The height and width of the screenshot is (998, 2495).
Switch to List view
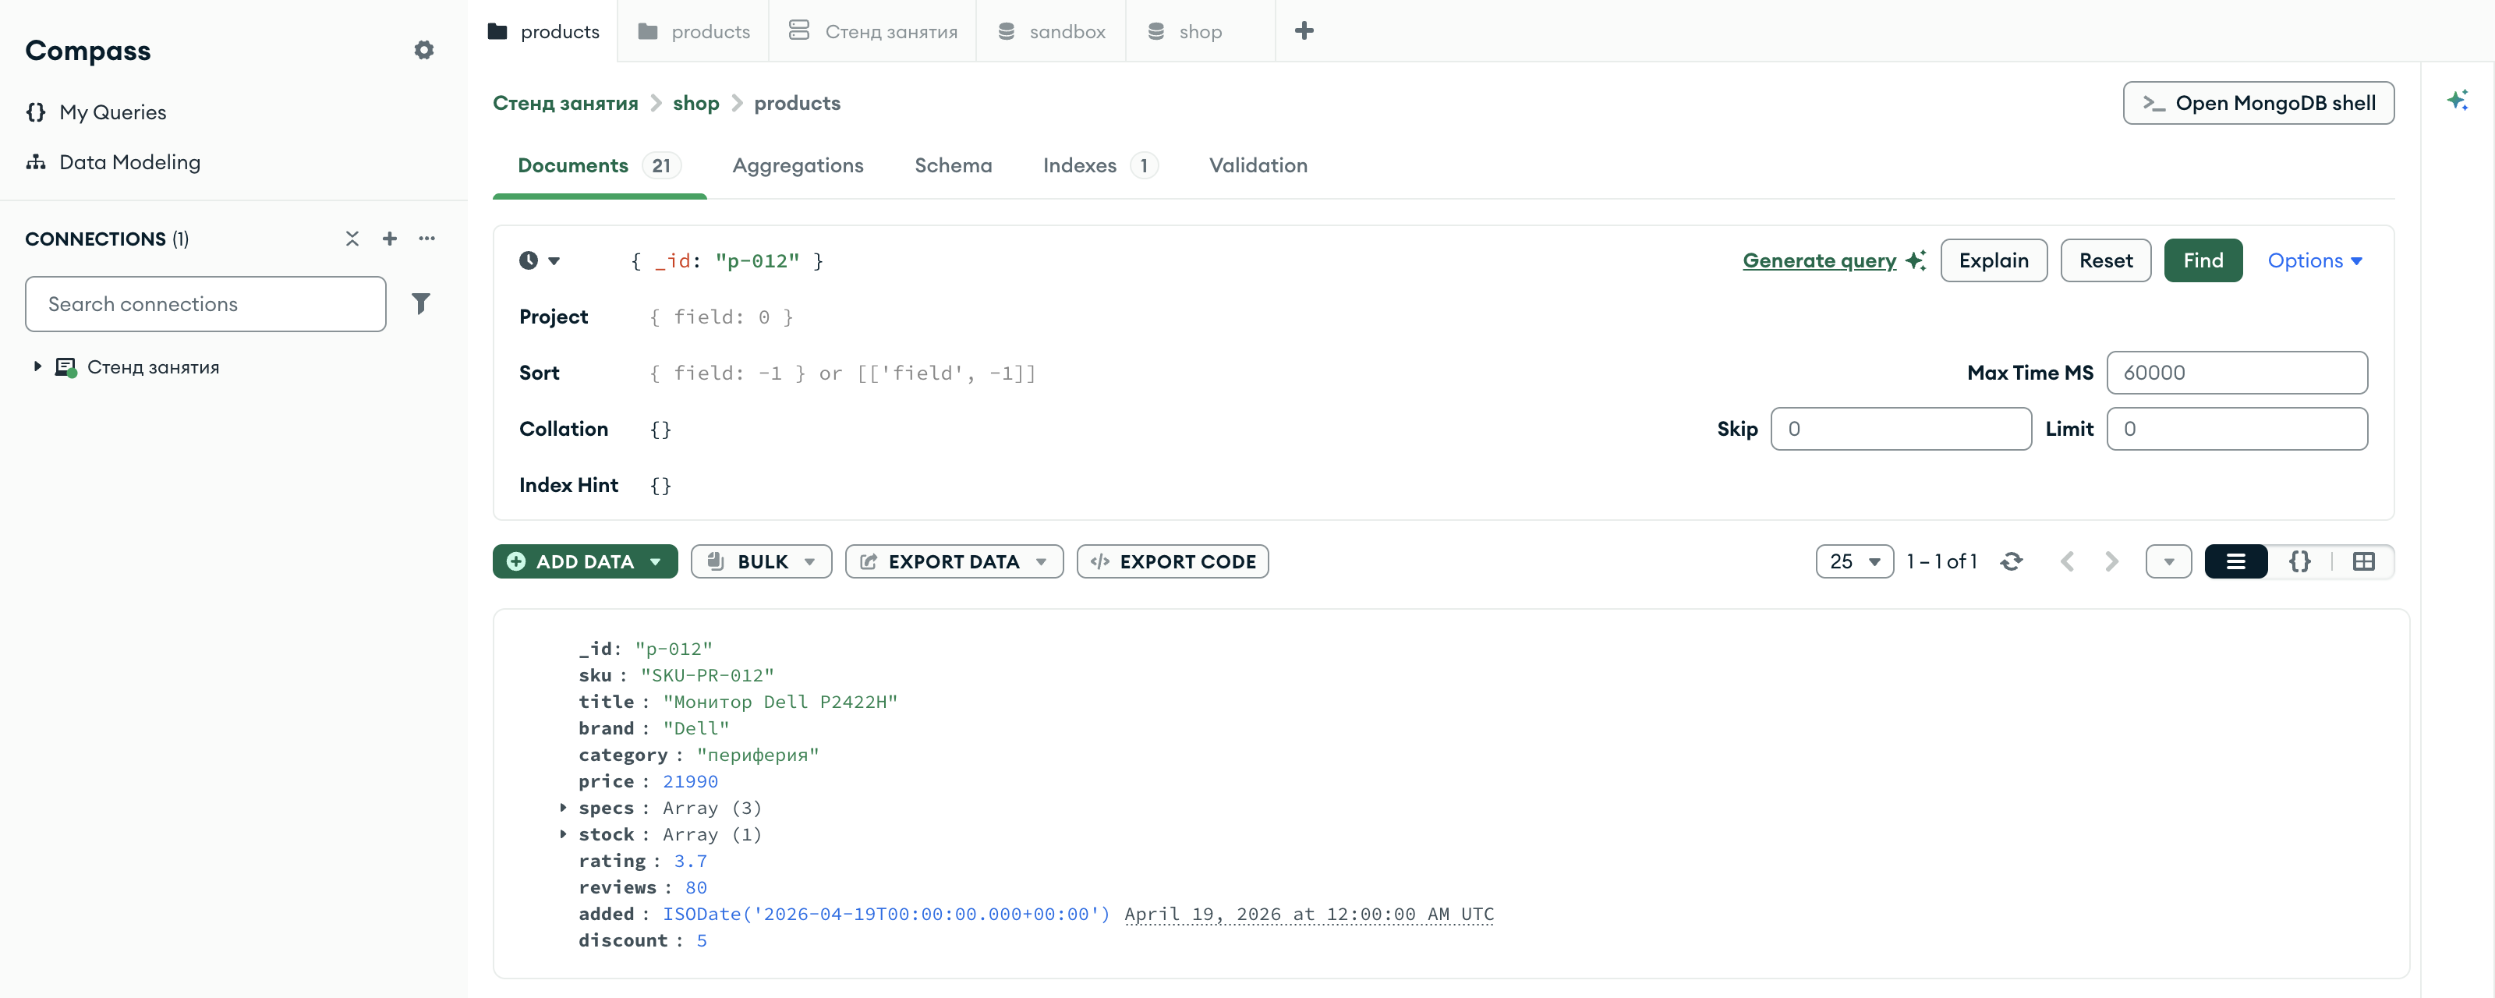pos(2235,562)
